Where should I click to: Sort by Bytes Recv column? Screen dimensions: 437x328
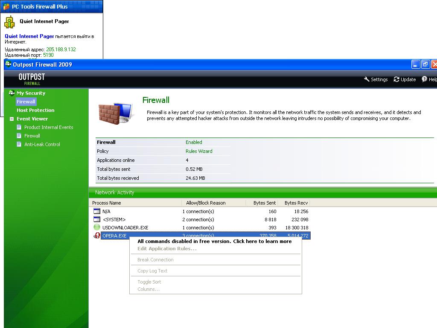pos(294,203)
